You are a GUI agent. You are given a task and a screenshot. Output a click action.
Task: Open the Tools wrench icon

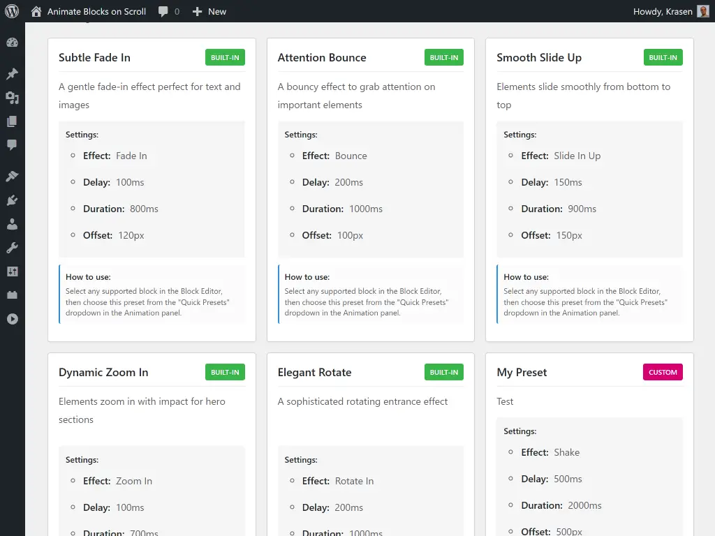point(12,247)
